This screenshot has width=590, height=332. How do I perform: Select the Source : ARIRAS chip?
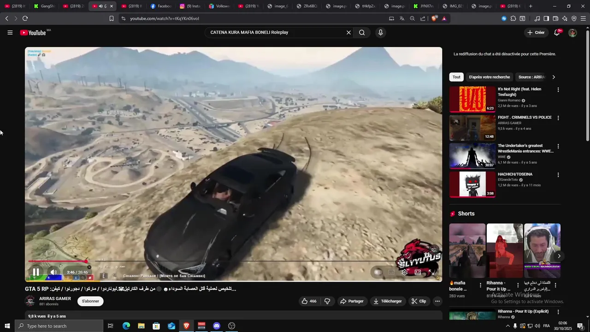(x=531, y=77)
